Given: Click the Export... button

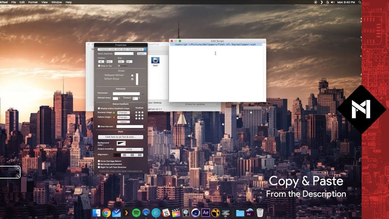Looking at the screenshot, I should click(141, 54).
